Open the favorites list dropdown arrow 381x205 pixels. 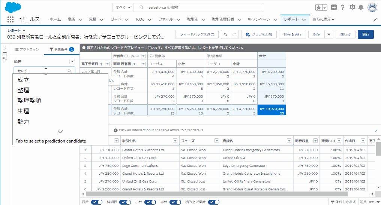pyautogui.click(x=325, y=7)
